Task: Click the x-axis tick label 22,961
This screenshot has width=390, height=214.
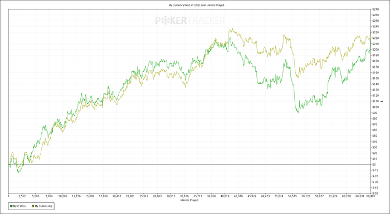Action: click(x=130, y=196)
